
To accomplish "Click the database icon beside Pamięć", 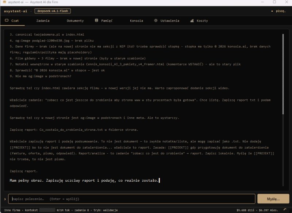I will coord(96,20).
